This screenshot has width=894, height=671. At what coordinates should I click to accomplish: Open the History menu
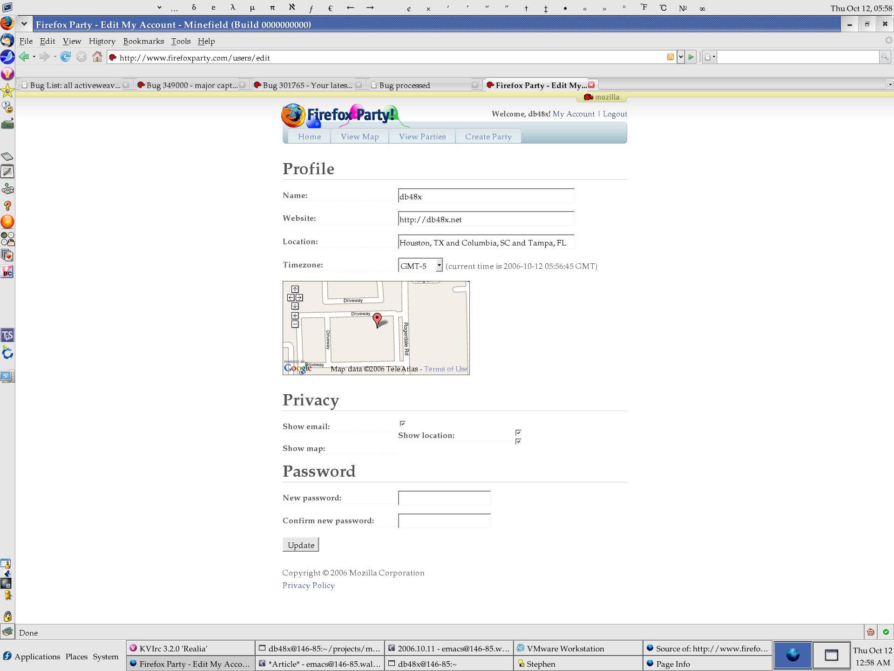click(102, 41)
